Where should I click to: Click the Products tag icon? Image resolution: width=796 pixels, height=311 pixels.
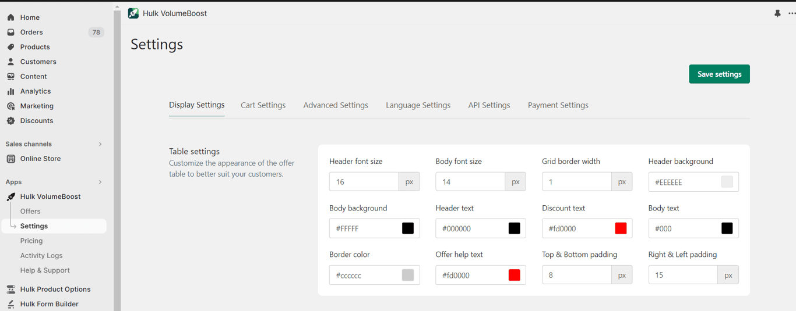[10, 47]
